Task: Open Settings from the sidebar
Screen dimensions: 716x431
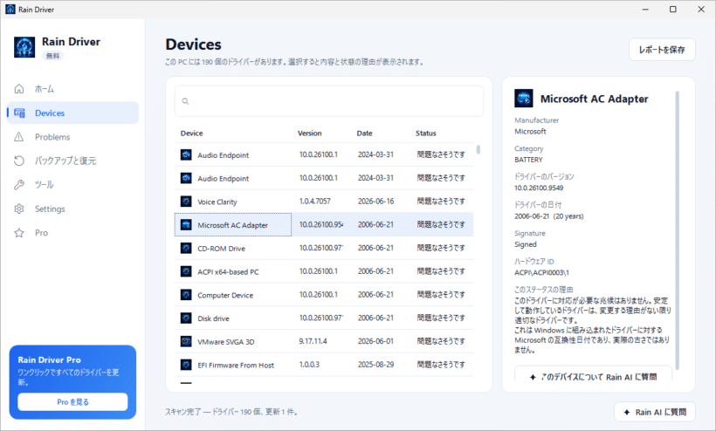Action: pos(73,209)
